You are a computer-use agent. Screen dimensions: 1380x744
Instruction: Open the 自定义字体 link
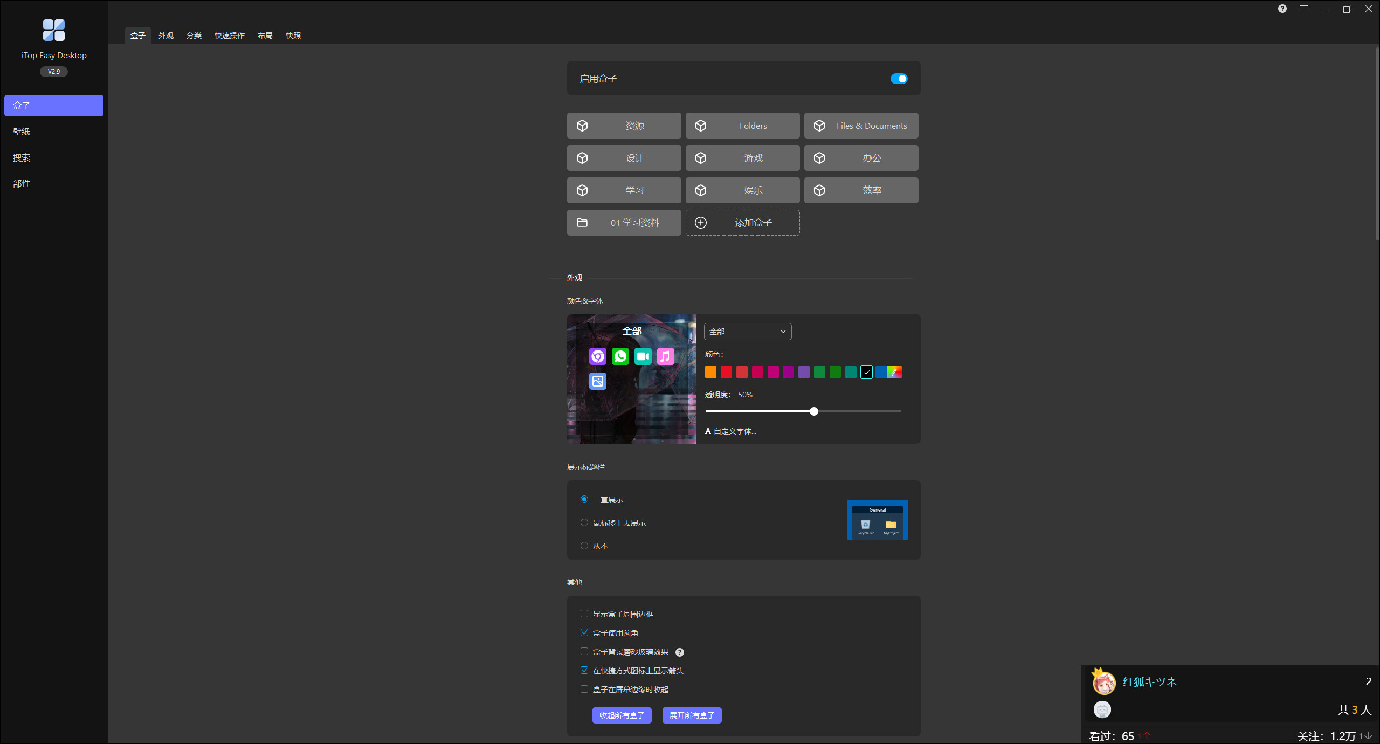tap(734, 431)
